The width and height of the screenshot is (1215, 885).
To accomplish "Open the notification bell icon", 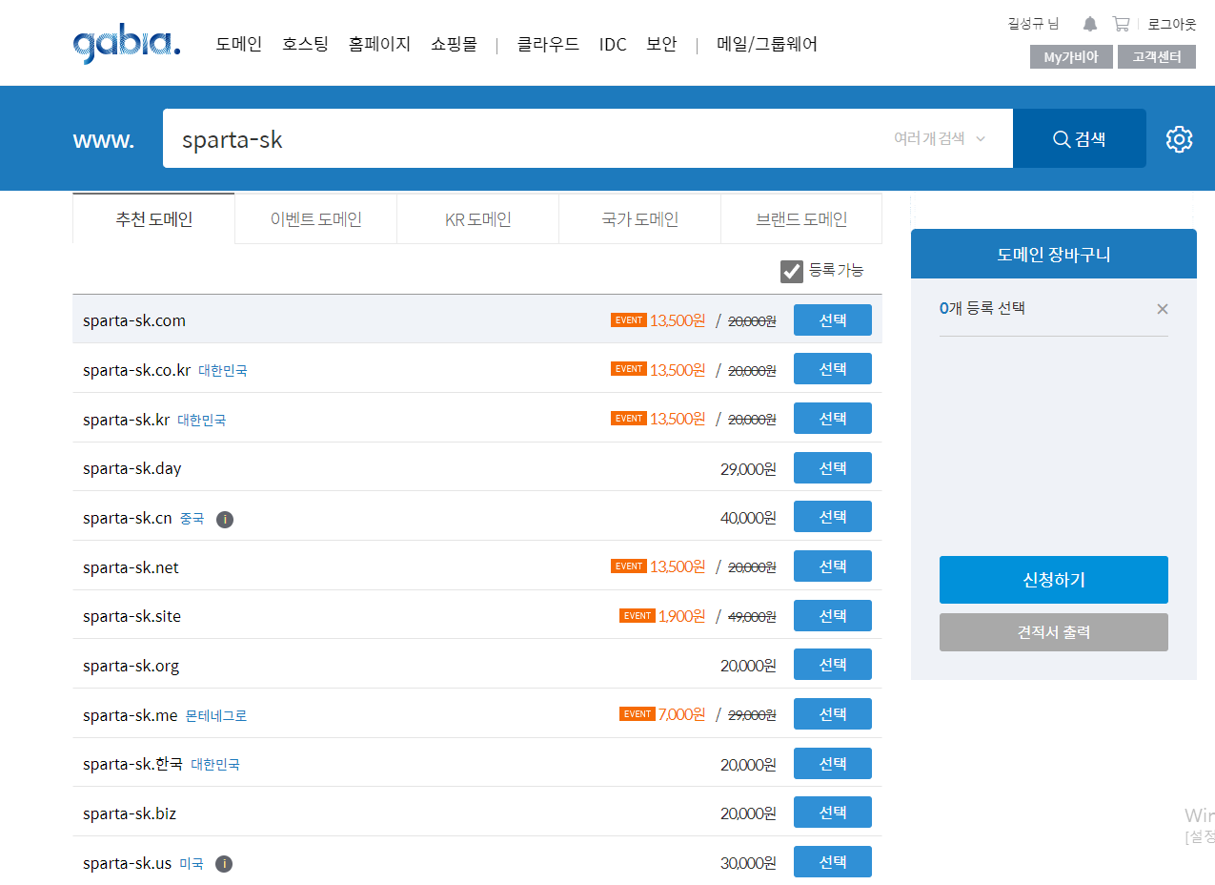I will pyautogui.click(x=1090, y=24).
